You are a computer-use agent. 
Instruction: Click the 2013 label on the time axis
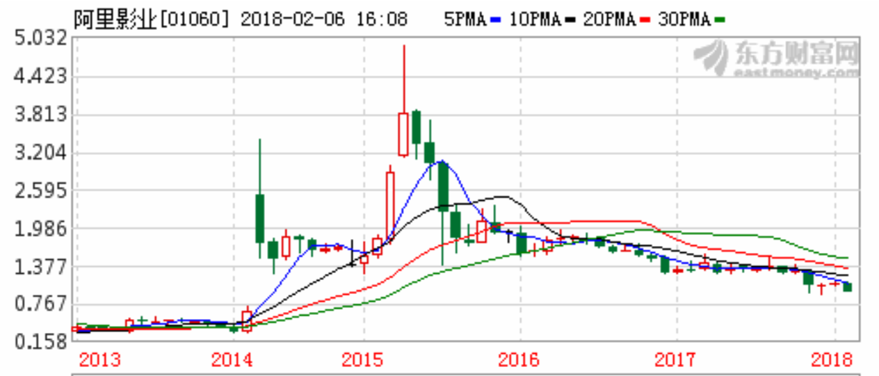[x=99, y=360]
